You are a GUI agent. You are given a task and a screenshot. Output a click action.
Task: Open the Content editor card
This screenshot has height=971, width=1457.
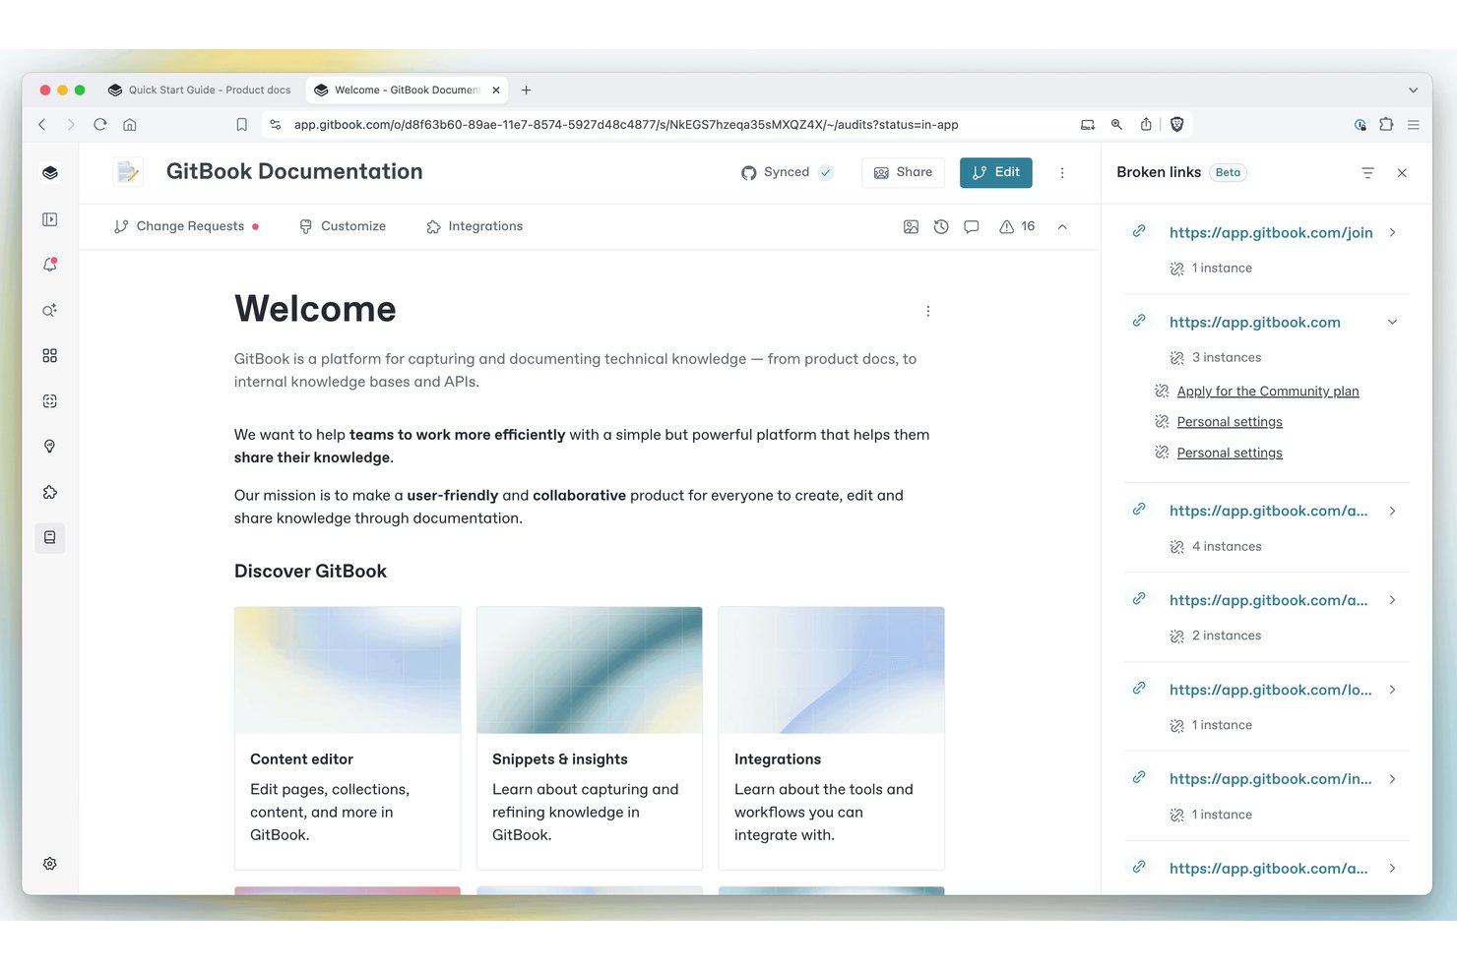point(348,738)
